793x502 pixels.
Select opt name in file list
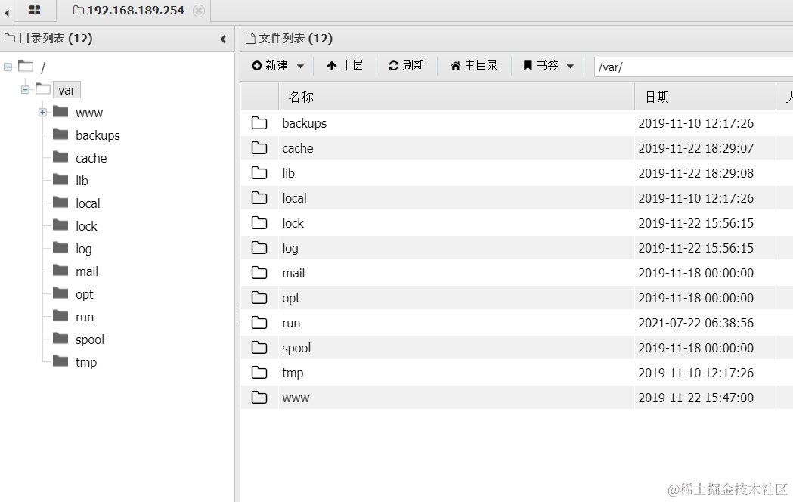click(291, 299)
